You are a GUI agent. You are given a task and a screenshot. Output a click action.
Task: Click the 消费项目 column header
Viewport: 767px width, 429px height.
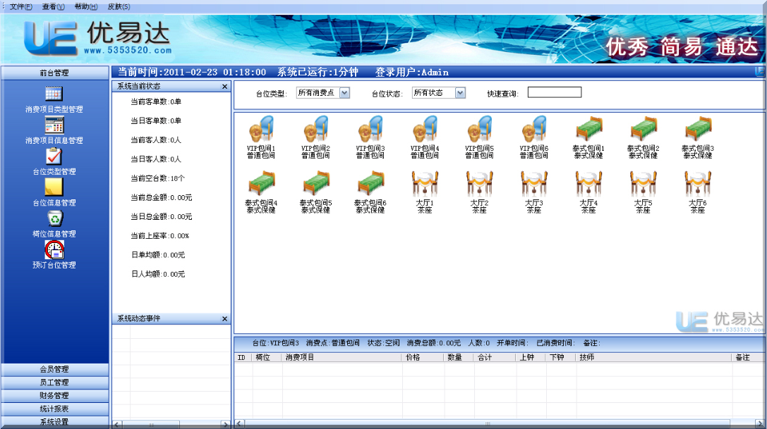[x=342, y=358]
